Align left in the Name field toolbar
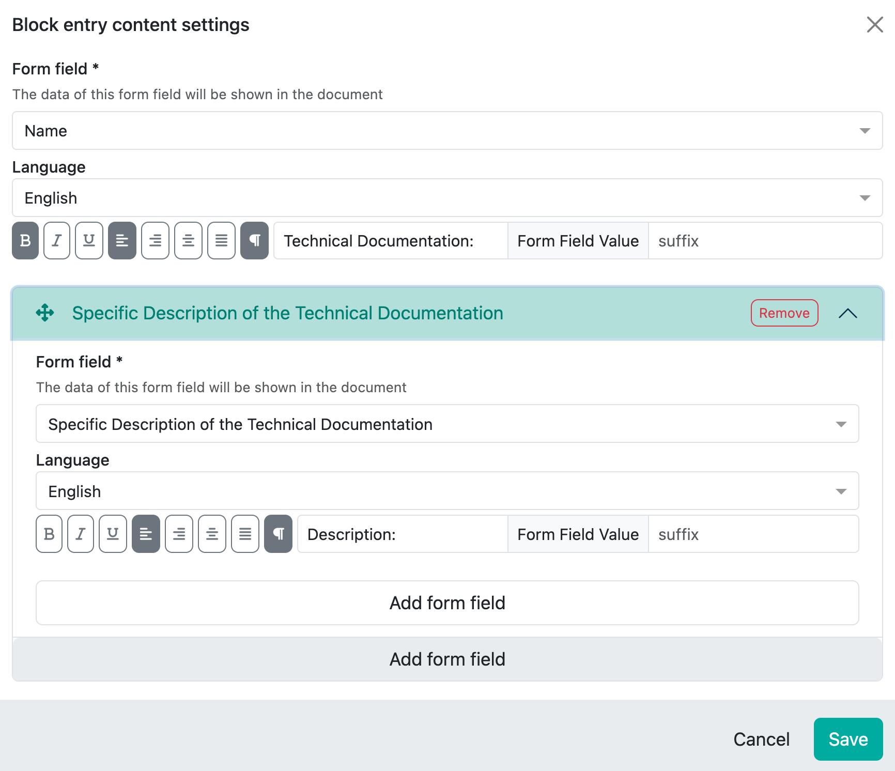895x771 pixels. [122, 240]
